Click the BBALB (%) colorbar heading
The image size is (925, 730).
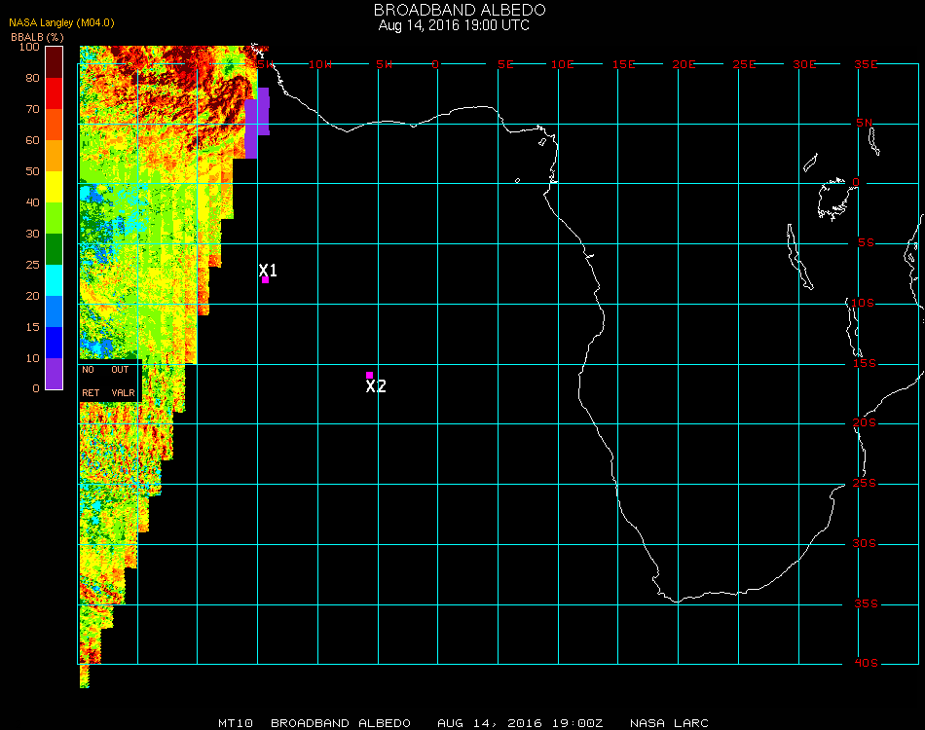pyautogui.click(x=34, y=36)
